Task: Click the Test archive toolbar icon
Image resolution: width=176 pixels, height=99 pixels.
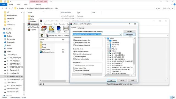Action: click(59, 29)
